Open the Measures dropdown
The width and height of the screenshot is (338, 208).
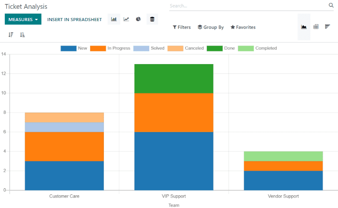coord(23,19)
